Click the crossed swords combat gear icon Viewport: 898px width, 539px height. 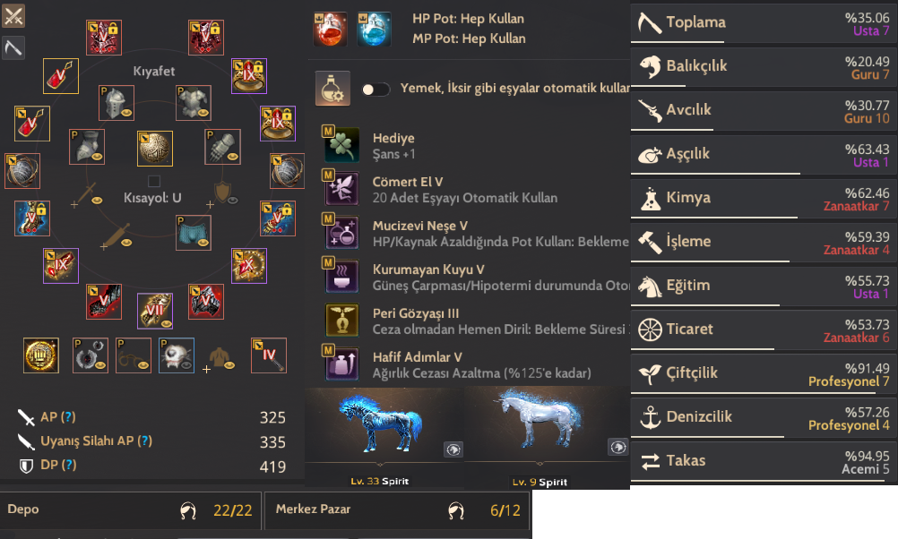coord(13,16)
